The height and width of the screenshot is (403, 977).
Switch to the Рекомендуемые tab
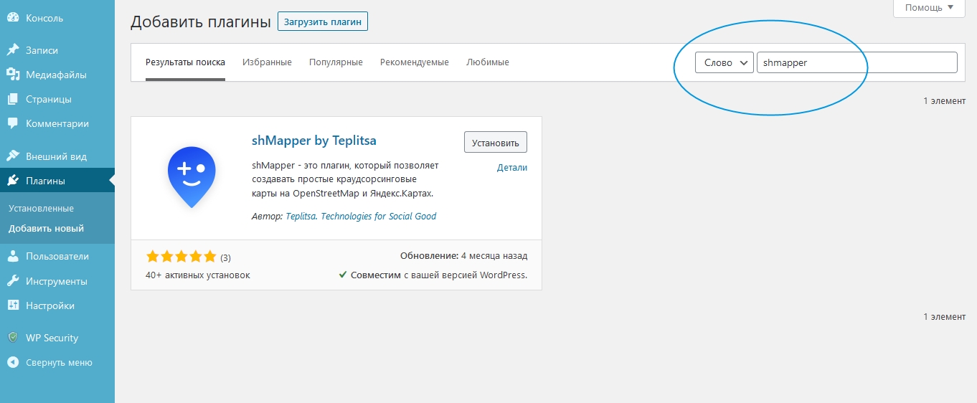point(414,62)
